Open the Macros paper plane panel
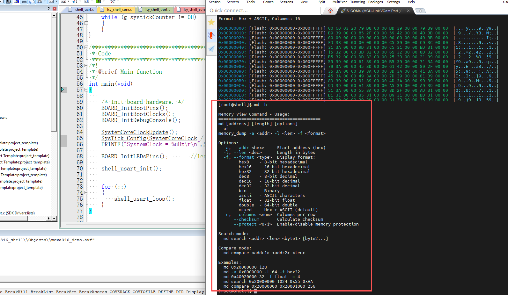The width and height of the screenshot is (508, 295). pyautogui.click(x=211, y=48)
